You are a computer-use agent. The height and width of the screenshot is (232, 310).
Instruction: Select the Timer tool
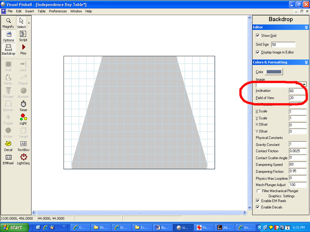coord(23,106)
